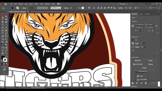Screen dimensions: 162x91
Task: Select the Scale tool
Action: [x=6, y=33]
